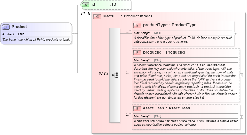Click the G group icon of Product.model
Screen dimensions: 247x135
point(97,17)
